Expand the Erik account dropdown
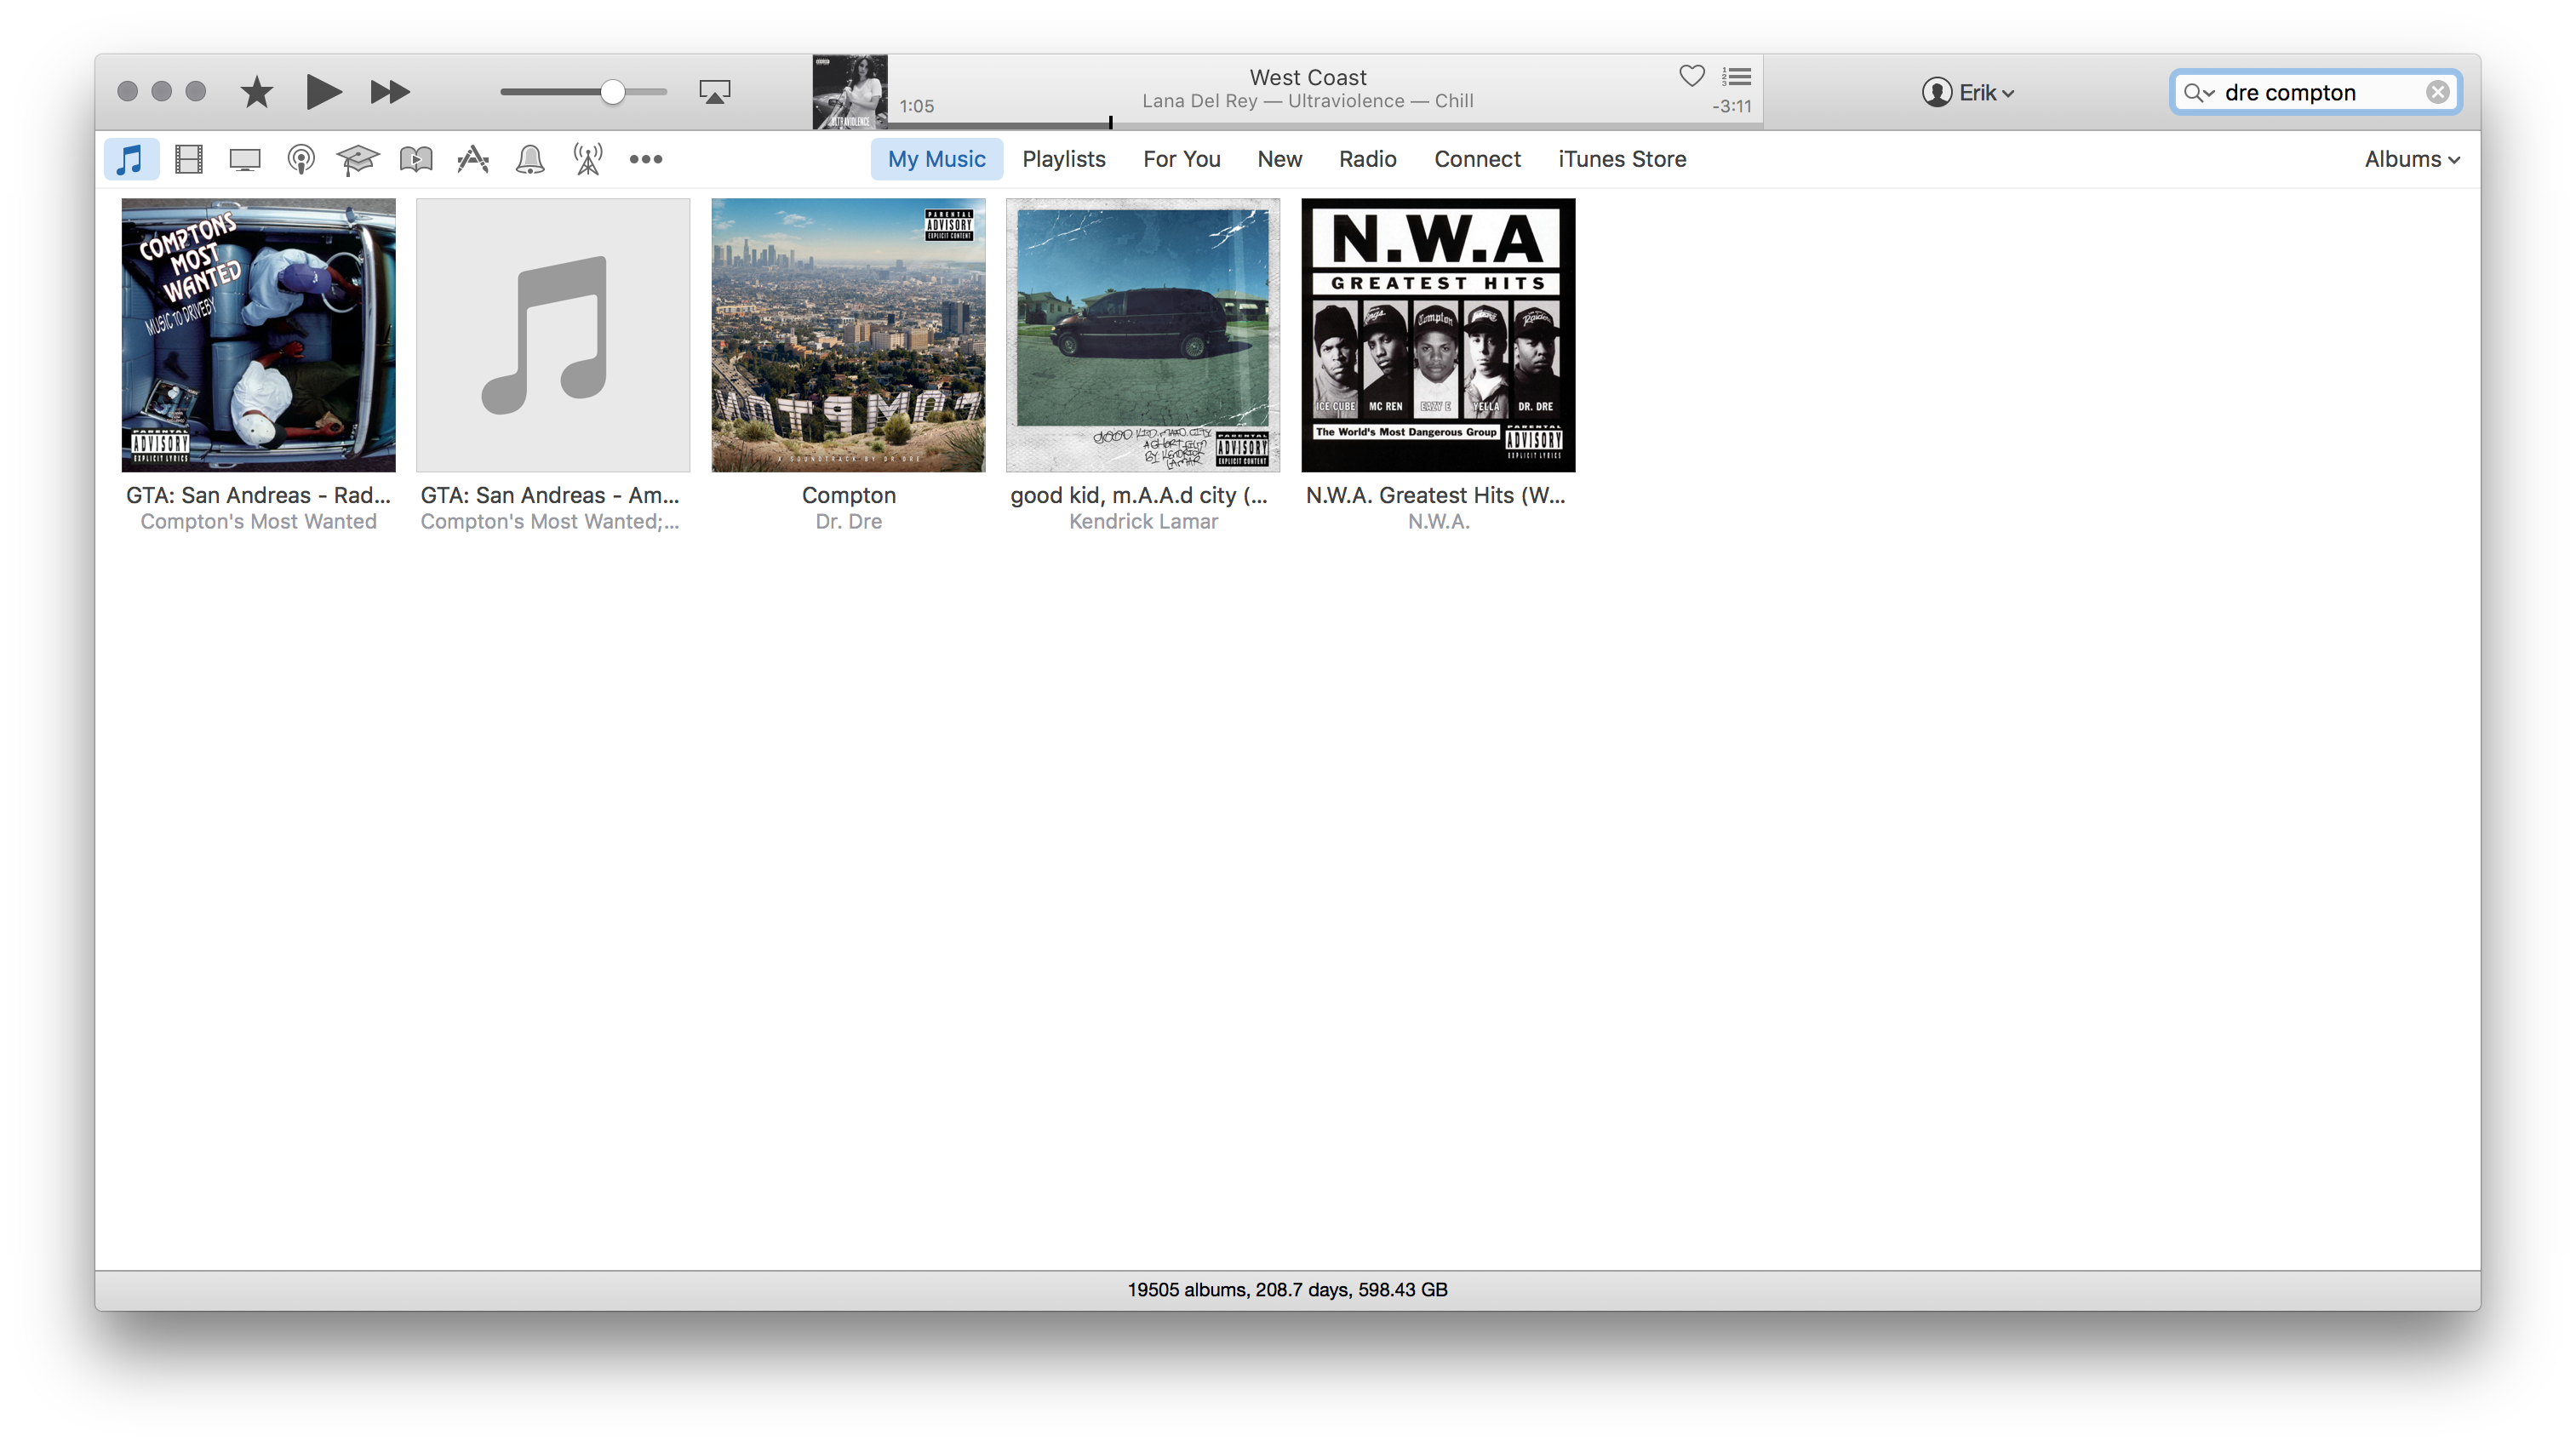 [x=1986, y=92]
